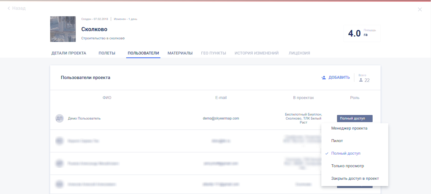
Task: Go to the МАТЕРИАЛЫ tab
Action: pyautogui.click(x=180, y=53)
